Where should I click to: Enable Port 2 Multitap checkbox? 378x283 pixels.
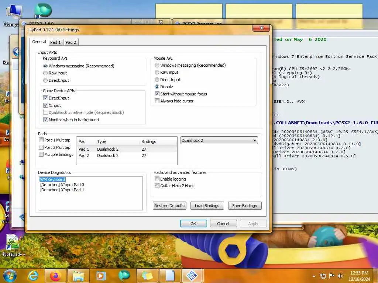point(55,147)
